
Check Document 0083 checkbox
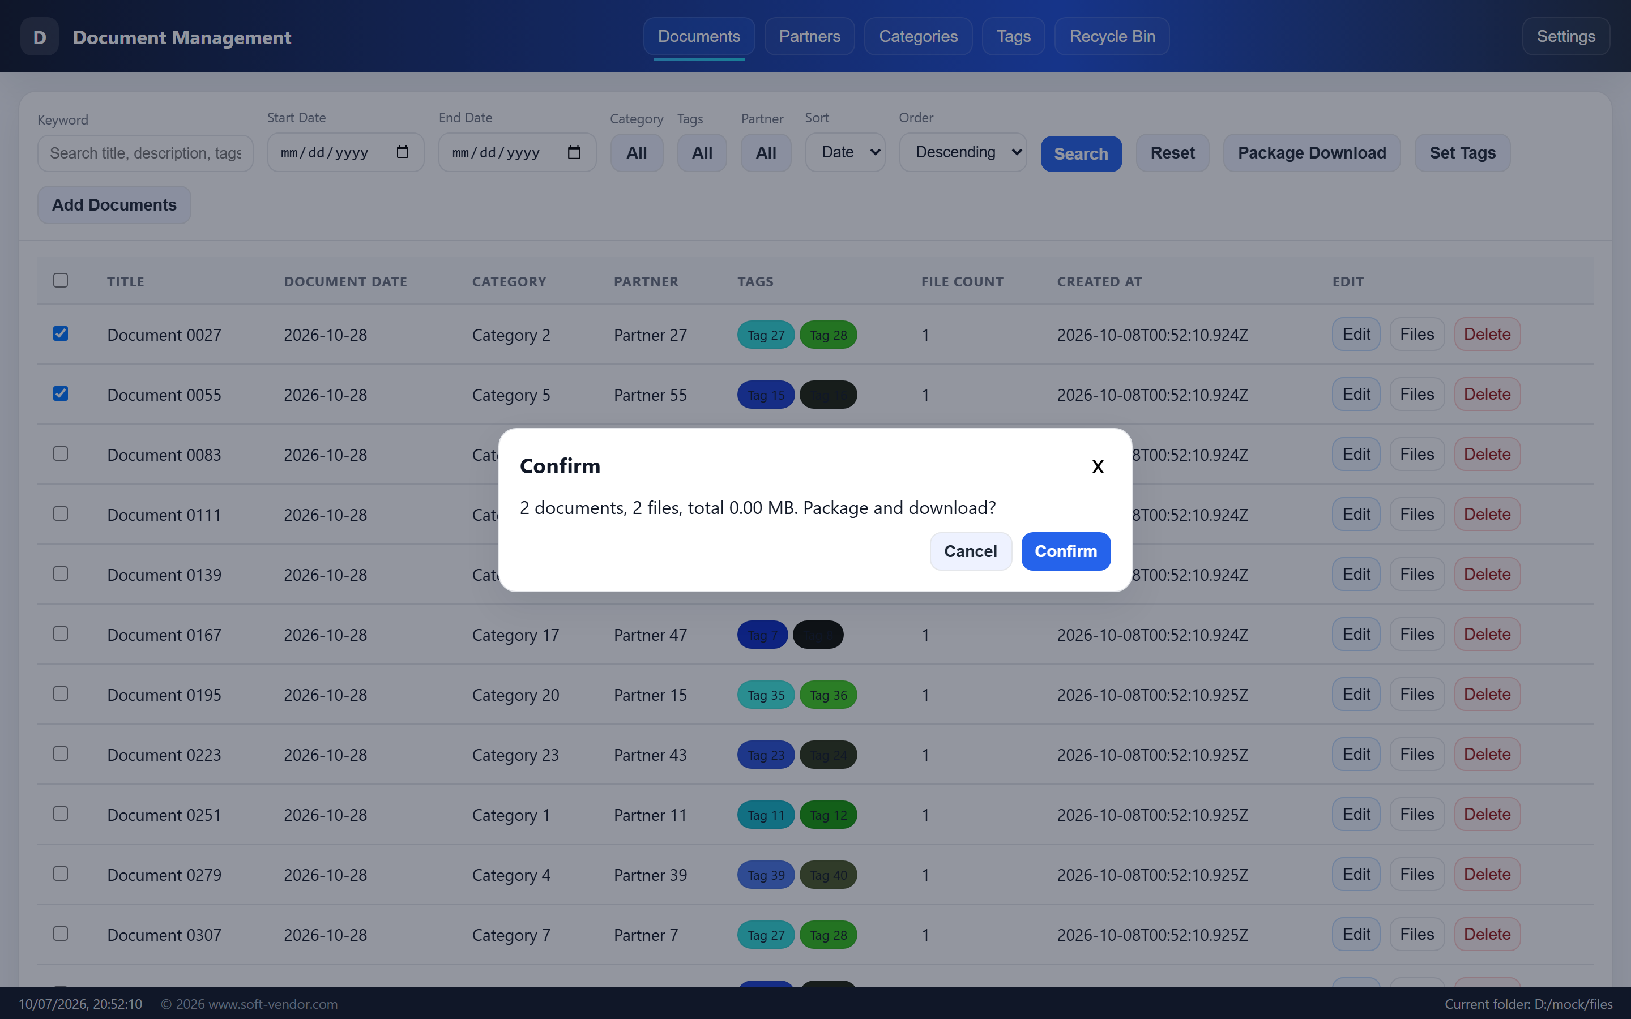pyautogui.click(x=61, y=453)
